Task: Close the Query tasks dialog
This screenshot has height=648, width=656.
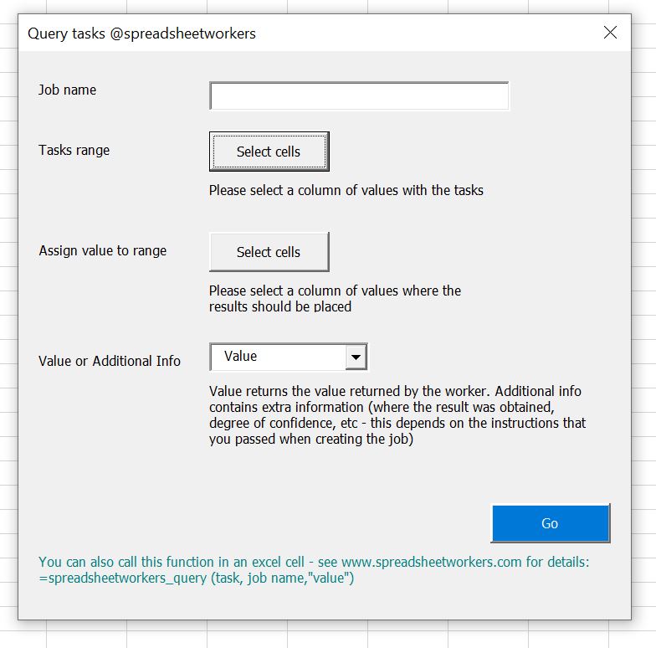Action: click(610, 33)
